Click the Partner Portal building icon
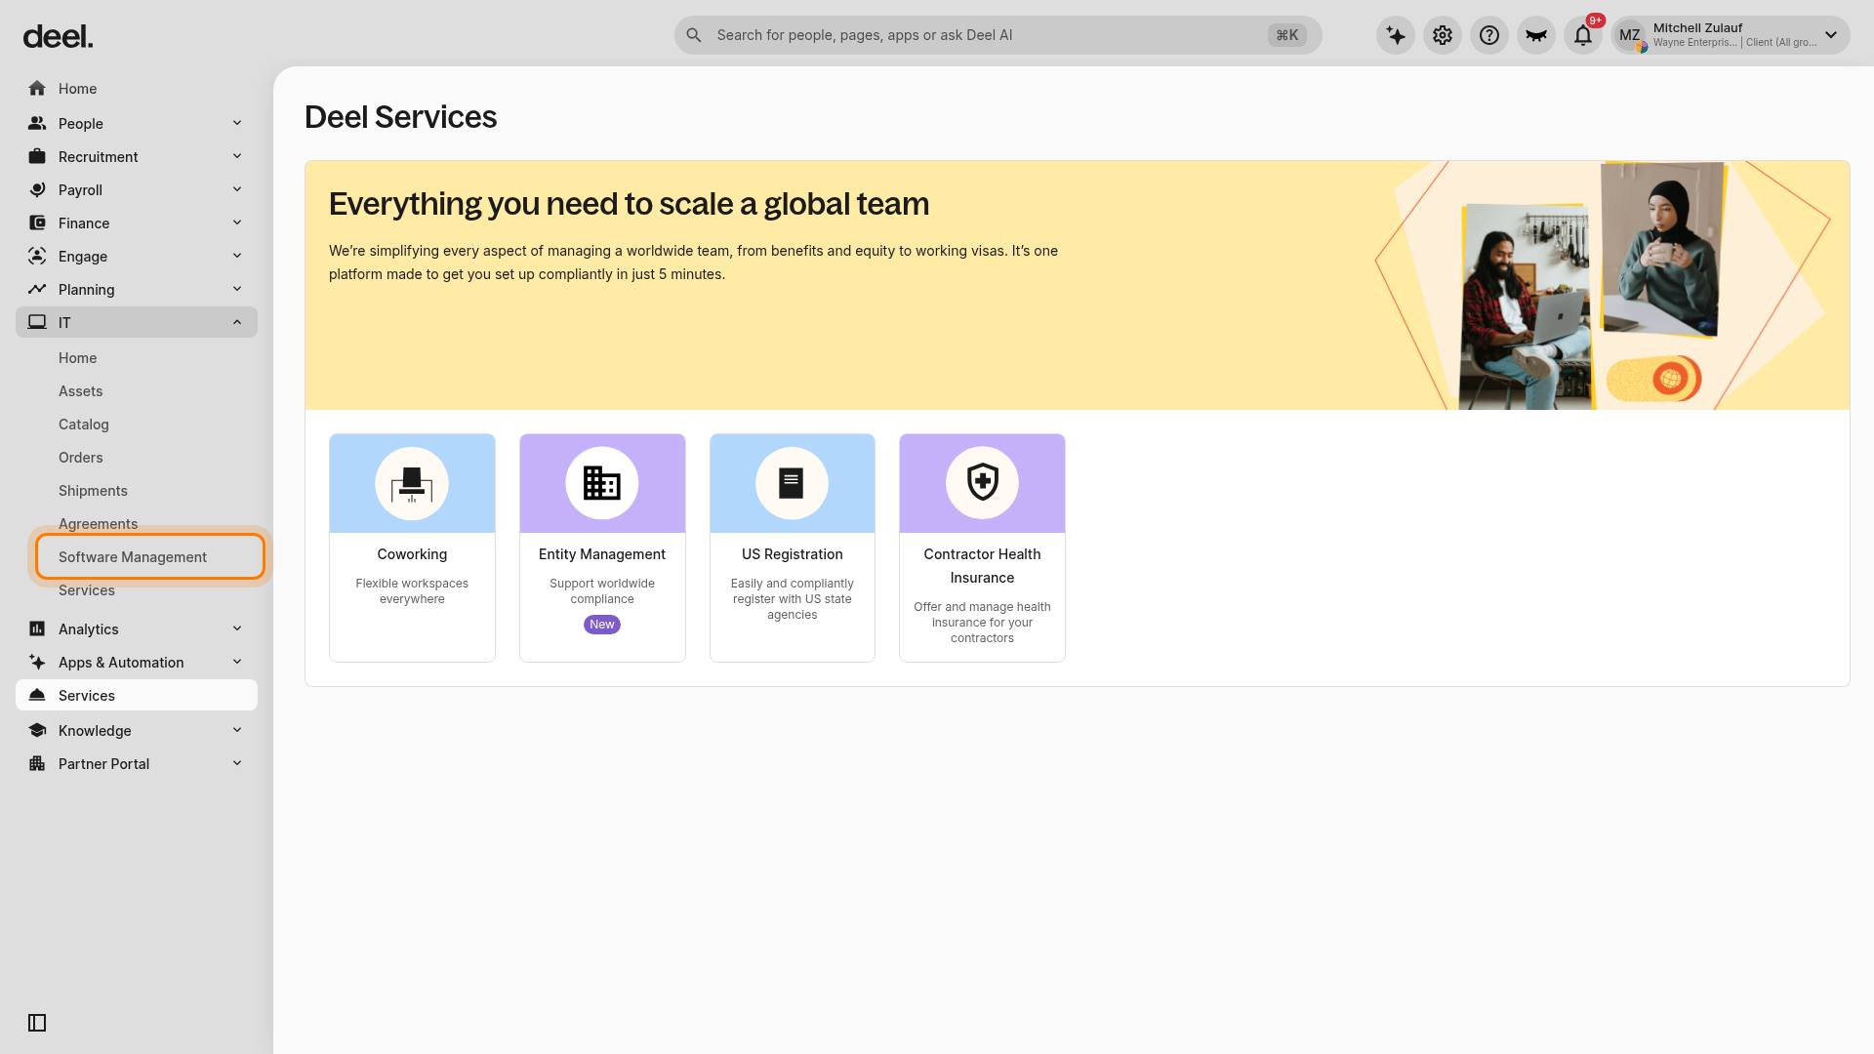The image size is (1874, 1054). (x=37, y=764)
